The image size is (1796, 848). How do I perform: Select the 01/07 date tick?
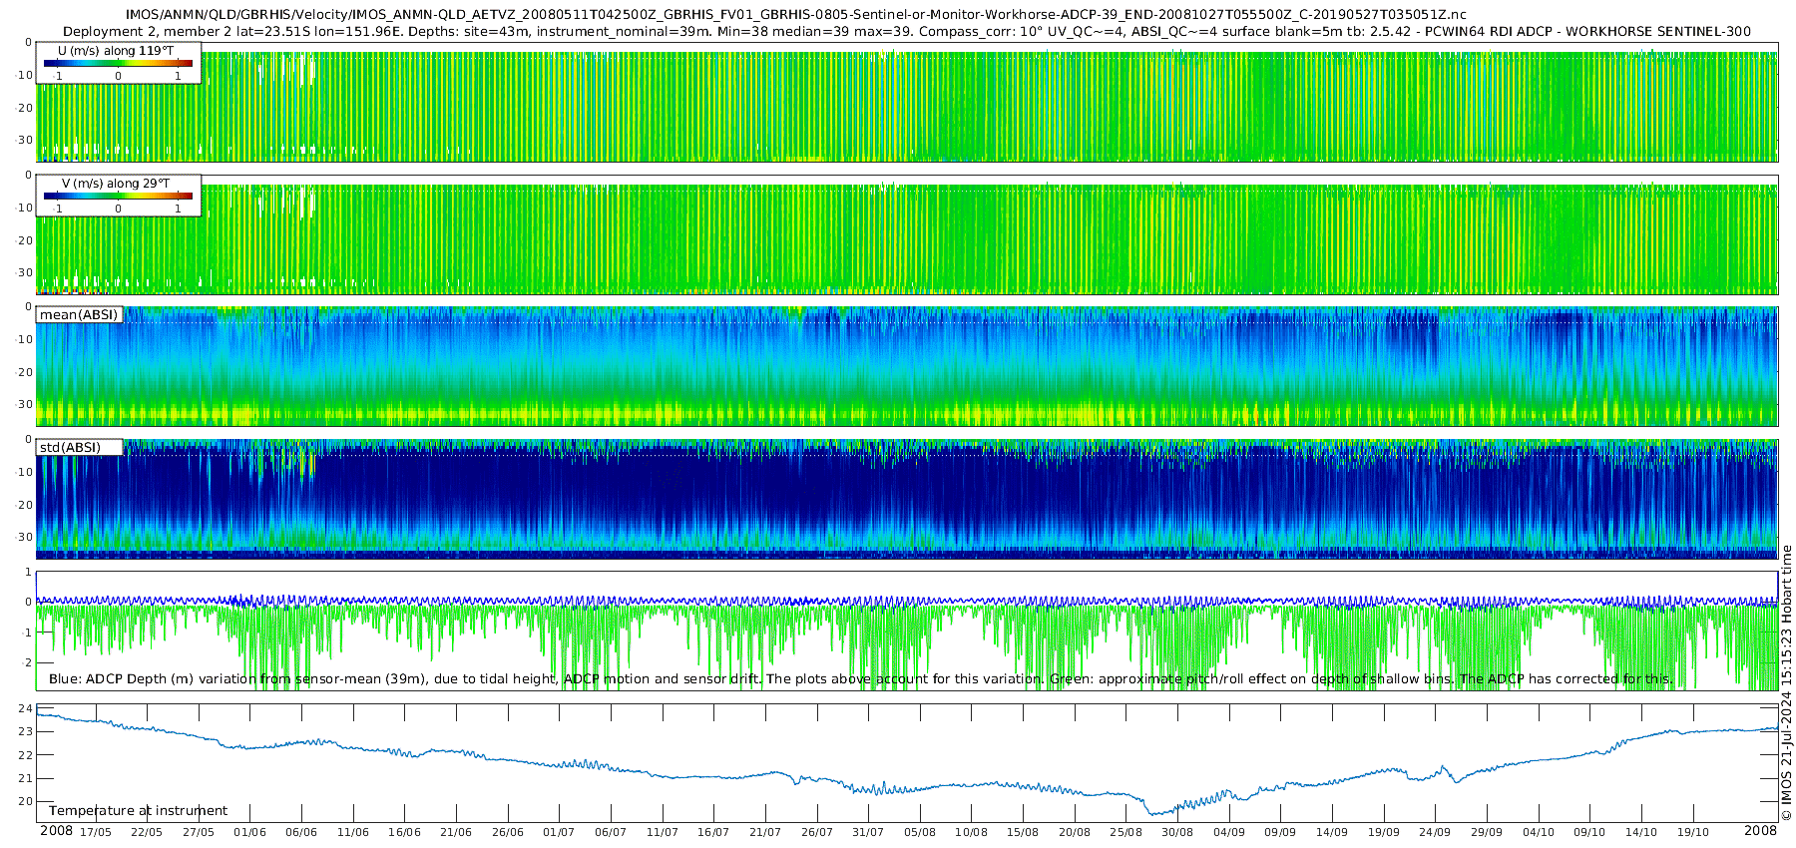point(559,832)
